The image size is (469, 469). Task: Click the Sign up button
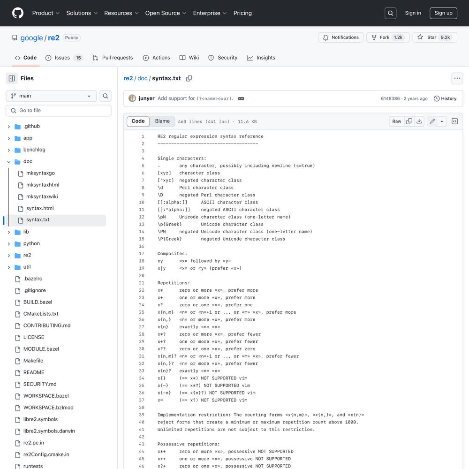[x=443, y=13]
